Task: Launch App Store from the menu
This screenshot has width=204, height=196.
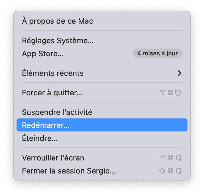Action: pyautogui.click(x=43, y=54)
